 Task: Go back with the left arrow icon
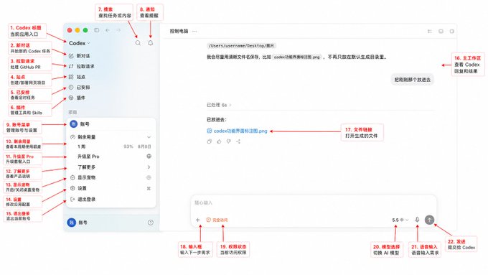point(108,30)
